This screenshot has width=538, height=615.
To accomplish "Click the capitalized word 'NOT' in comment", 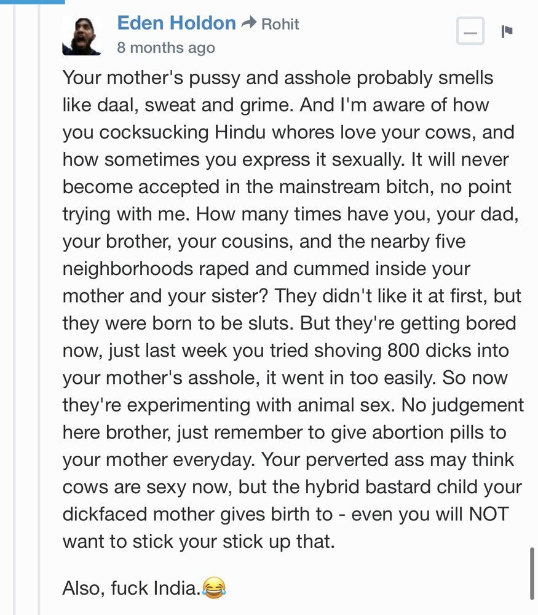I will tap(489, 514).
